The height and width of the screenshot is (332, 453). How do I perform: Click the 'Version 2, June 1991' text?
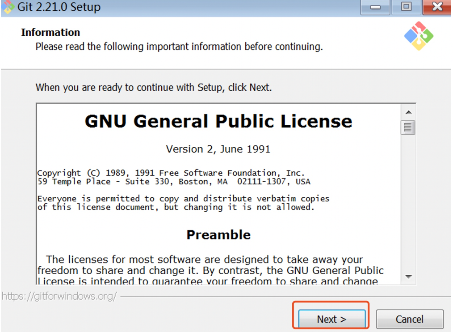pyautogui.click(x=218, y=149)
